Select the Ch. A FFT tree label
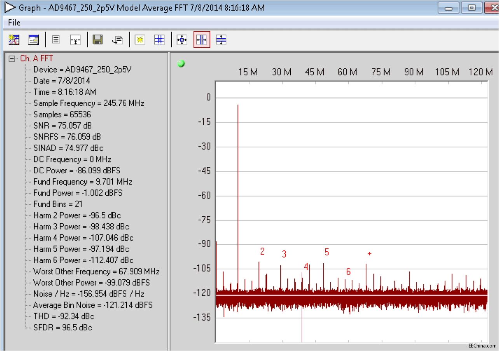Viewport: 499px width, 351px height. [37, 59]
